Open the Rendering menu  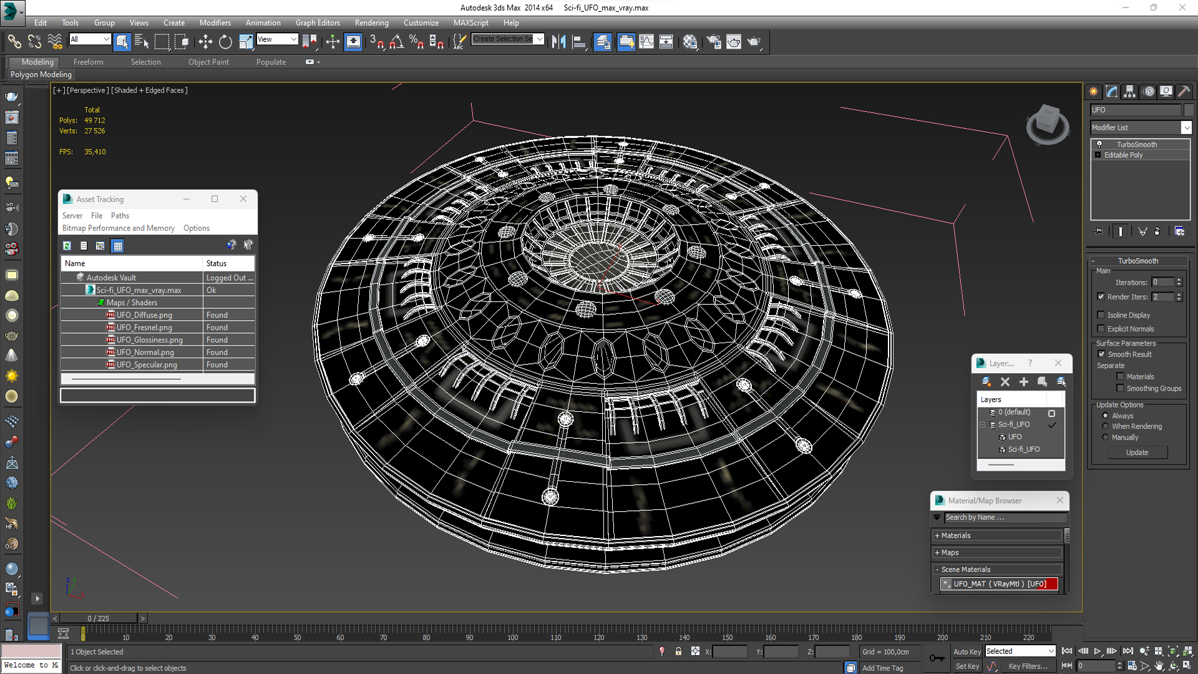[371, 22]
